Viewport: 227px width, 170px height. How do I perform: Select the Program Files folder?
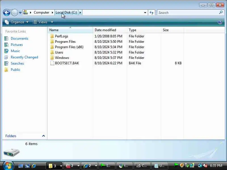(65, 42)
